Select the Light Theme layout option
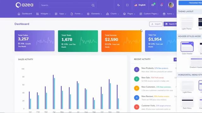This screenshot has width=202, height=113. 187,24
